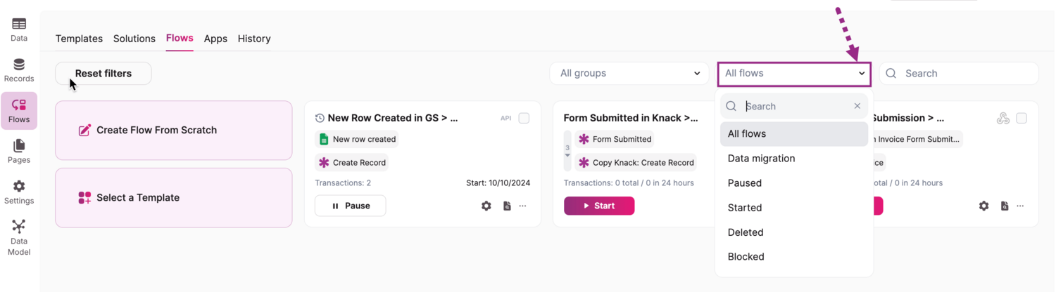The height and width of the screenshot is (292, 1056).
Task: Open the logs document icon on the New Row Created card
Action: pyautogui.click(x=507, y=206)
